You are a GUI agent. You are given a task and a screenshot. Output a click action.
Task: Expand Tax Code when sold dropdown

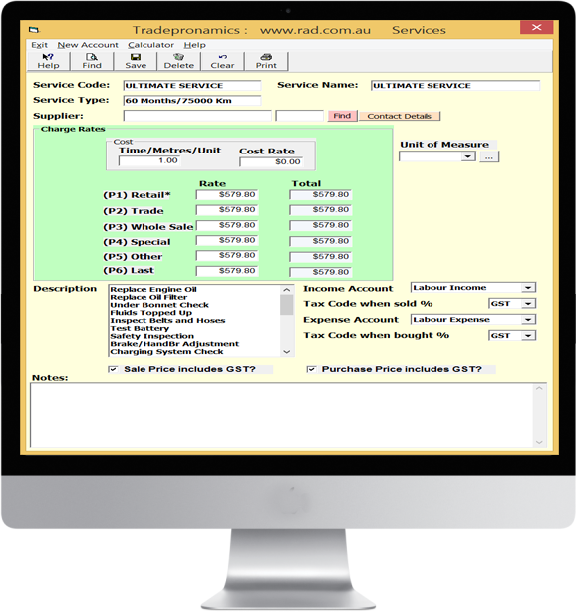[x=528, y=303]
